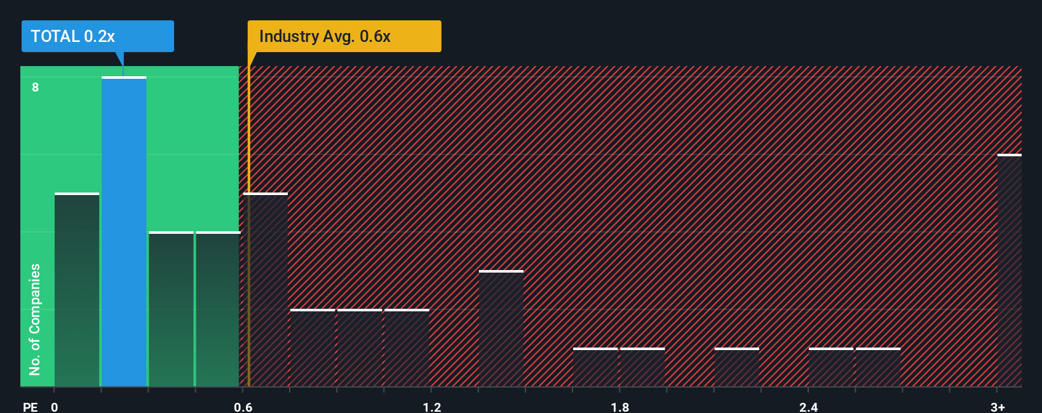This screenshot has width=1042, height=413.
Task: Select the first dark green bar near 0
Action: click(x=77, y=290)
